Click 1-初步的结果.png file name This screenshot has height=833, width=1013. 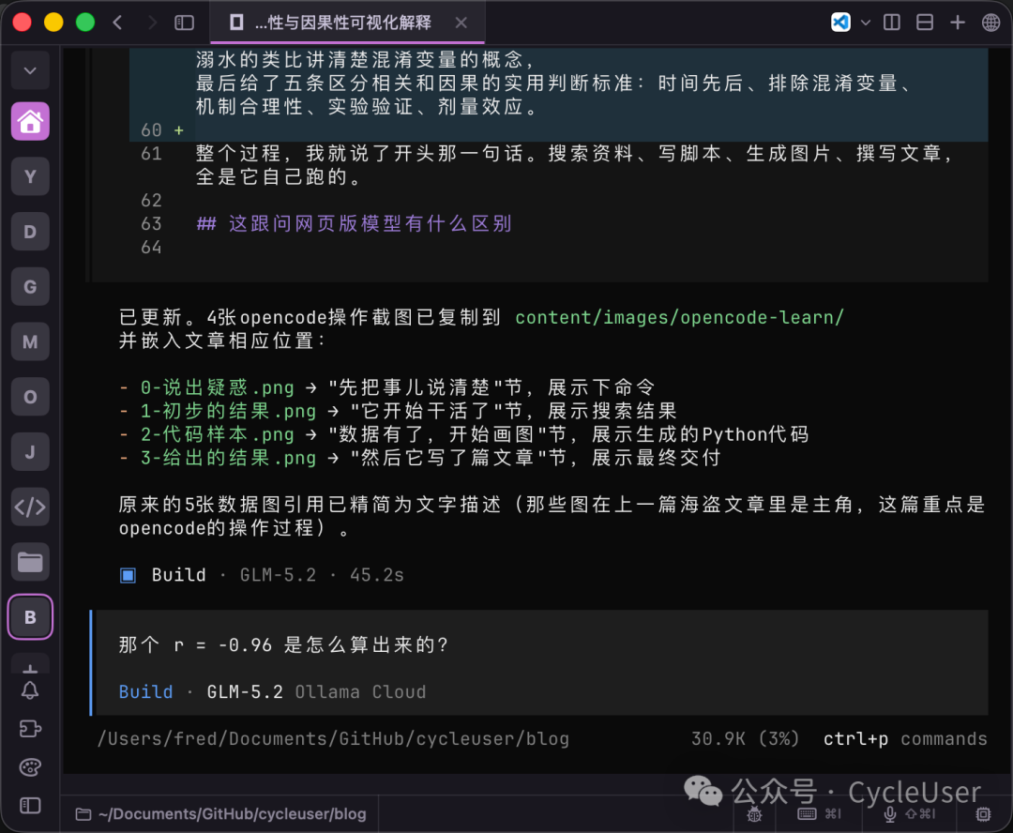pos(228,411)
